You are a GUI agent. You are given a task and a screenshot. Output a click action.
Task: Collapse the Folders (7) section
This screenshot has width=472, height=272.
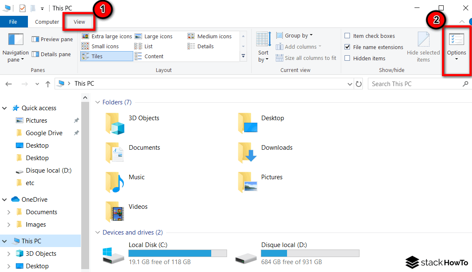97,102
